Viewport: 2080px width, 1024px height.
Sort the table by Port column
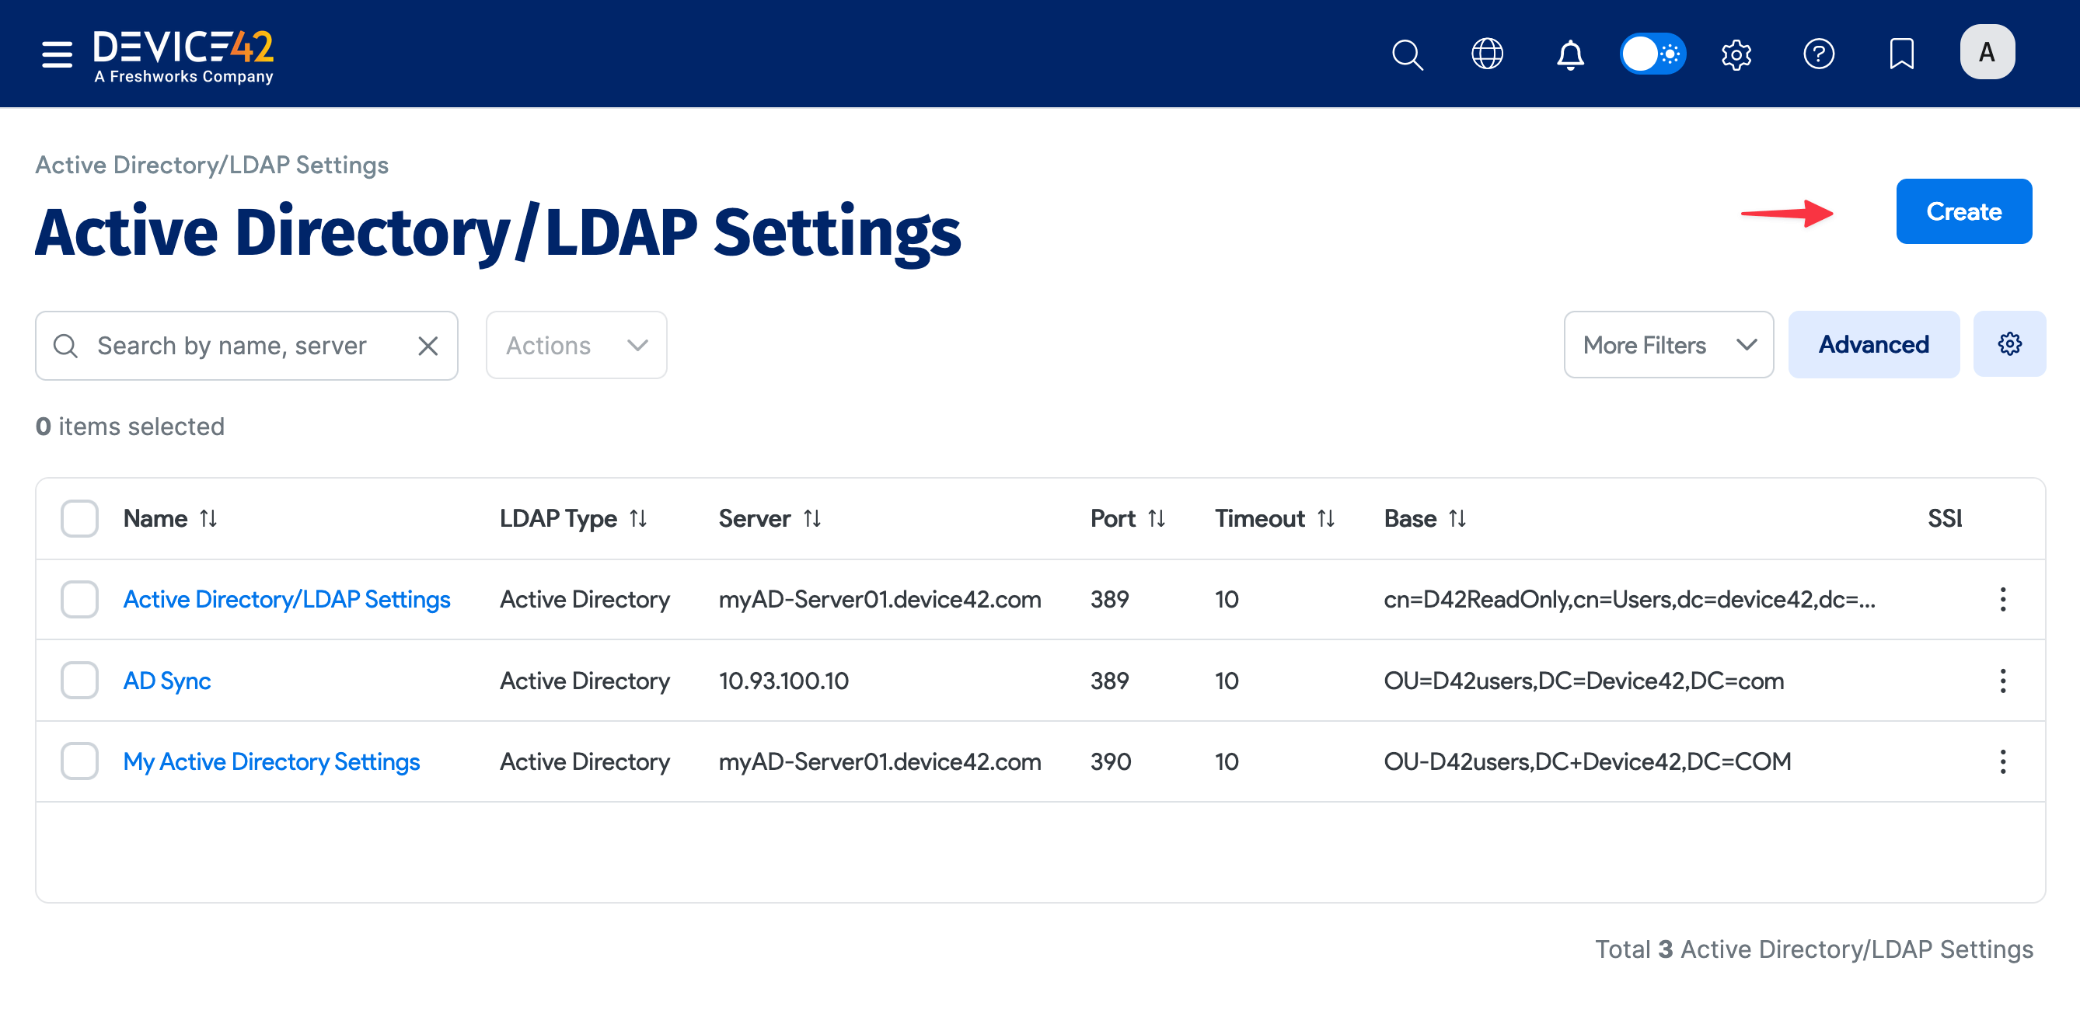pos(1158,518)
